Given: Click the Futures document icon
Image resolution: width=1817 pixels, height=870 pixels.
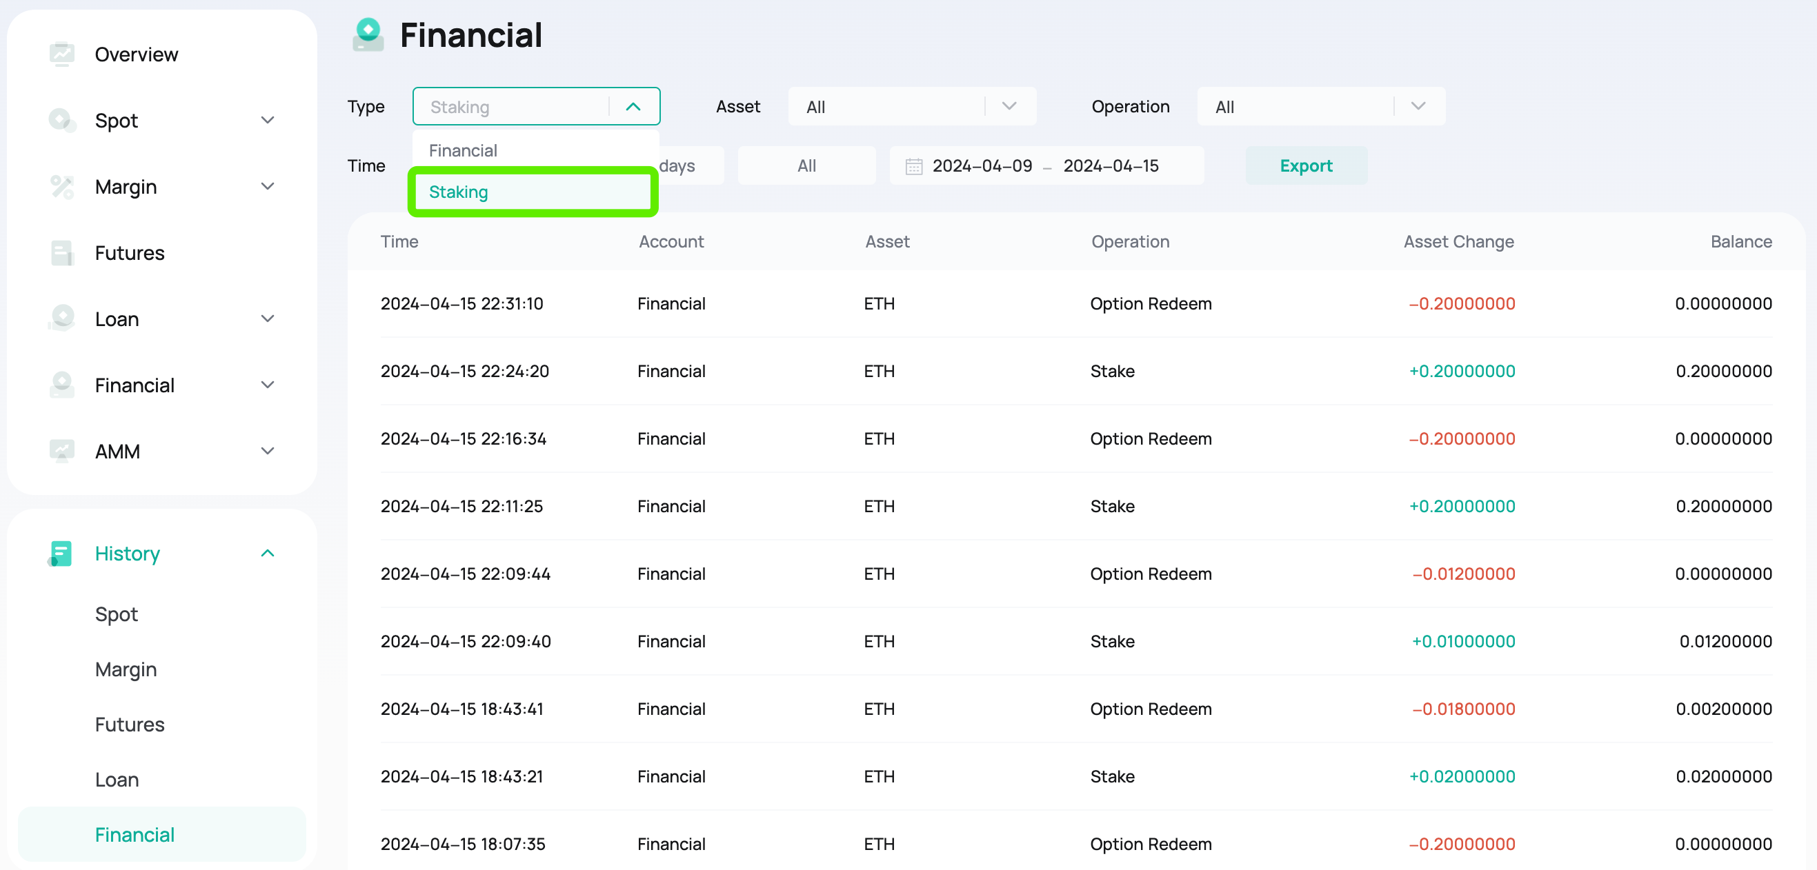Looking at the screenshot, I should pos(62,253).
